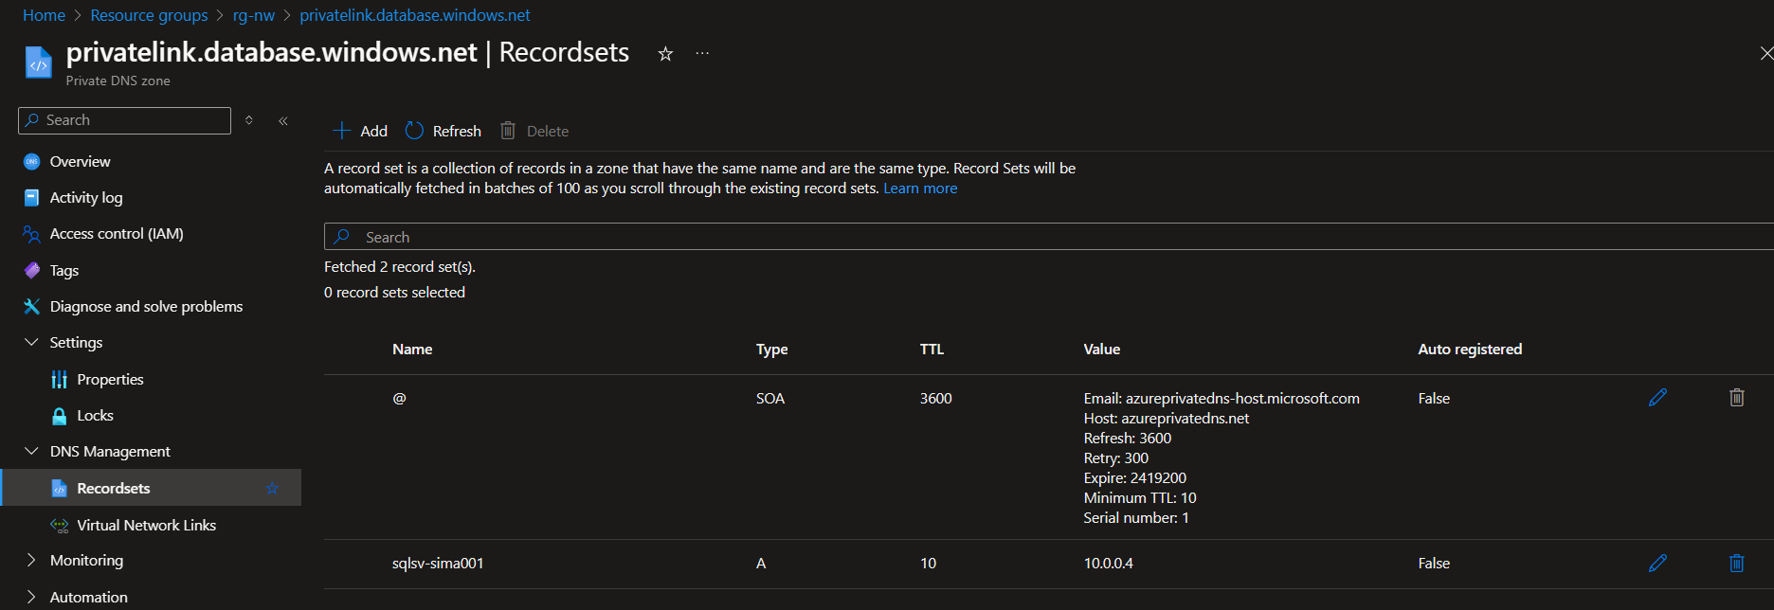Image resolution: width=1774 pixels, height=610 pixels.
Task: Open the more options ellipsis in header
Action: point(702,54)
